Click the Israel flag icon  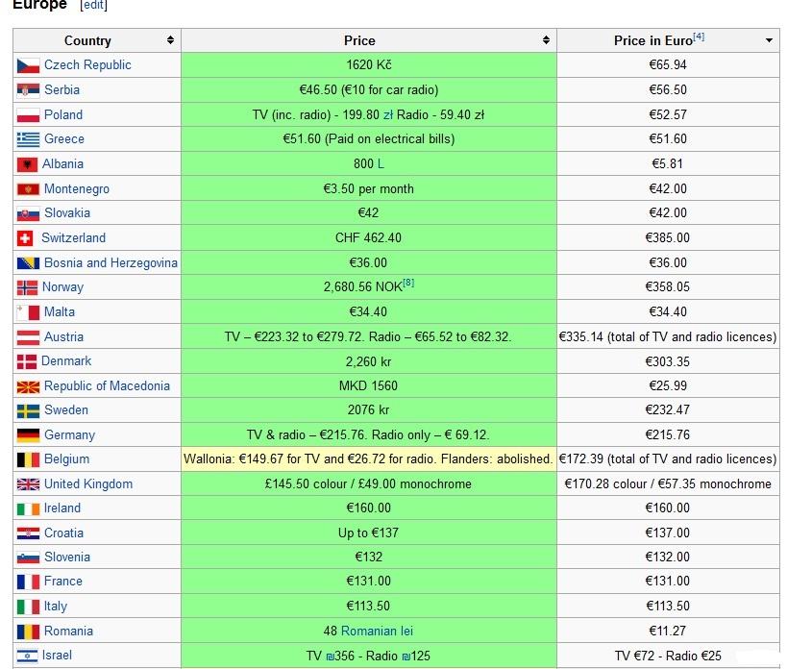coord(27,656)
